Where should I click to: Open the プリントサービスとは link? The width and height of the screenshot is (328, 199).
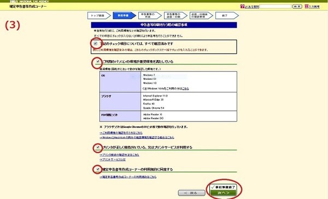point(113,160)
